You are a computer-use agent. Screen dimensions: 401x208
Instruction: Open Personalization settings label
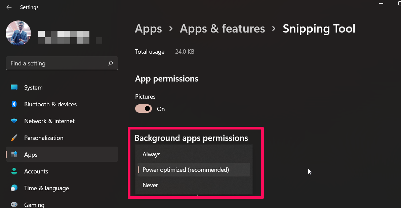(x=44, y=138)
